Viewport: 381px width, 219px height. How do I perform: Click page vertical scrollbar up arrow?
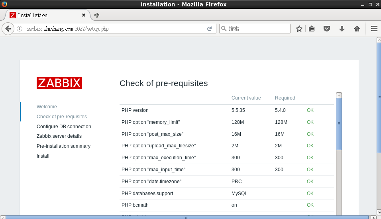pyautogui.click(x=379, y=40)
